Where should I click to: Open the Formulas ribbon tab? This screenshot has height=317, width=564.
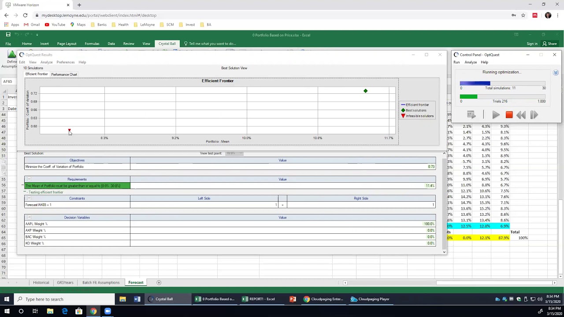(92, 44)
